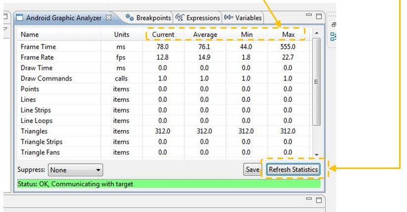Select the Draw Commands row
The width and height of the screenshot is (407, 212).
pos(163,78)
